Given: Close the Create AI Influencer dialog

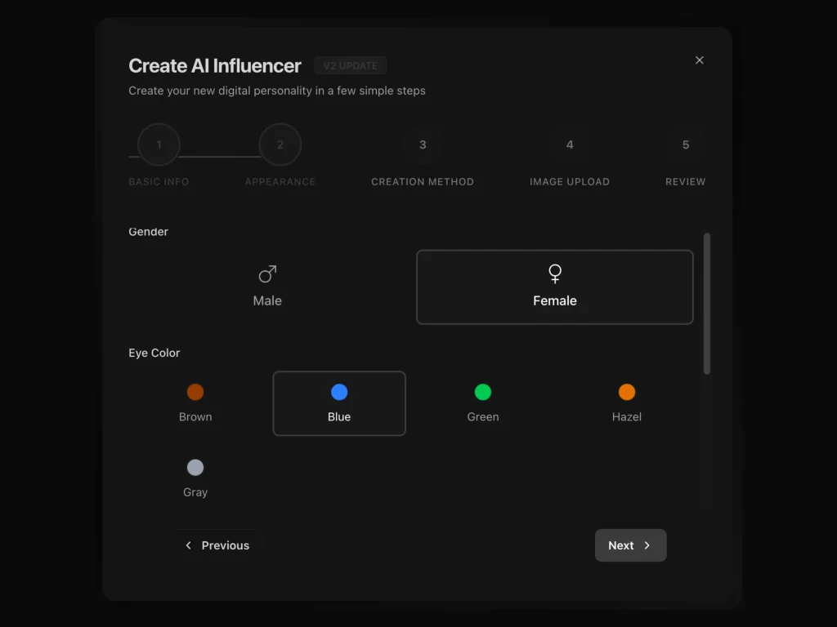Looking at the screenshot, I should pos(700,60).
